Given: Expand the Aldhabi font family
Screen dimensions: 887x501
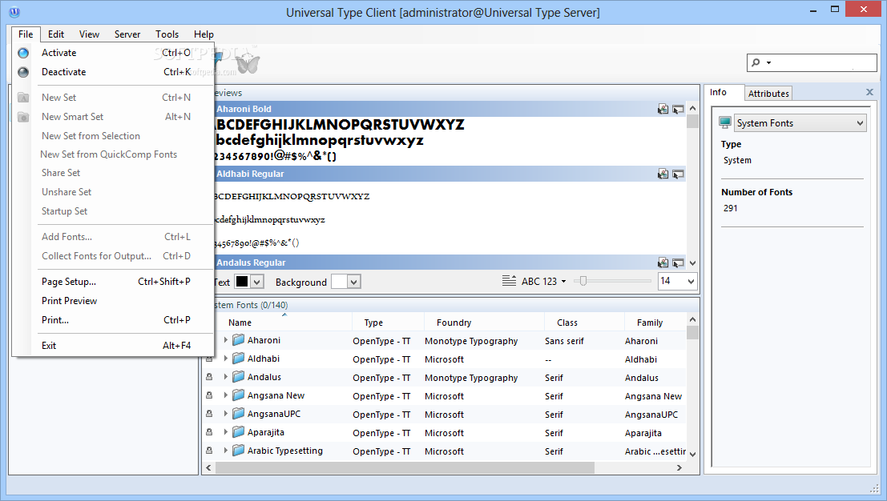Looking at the screenshot, I should (226, 359).
